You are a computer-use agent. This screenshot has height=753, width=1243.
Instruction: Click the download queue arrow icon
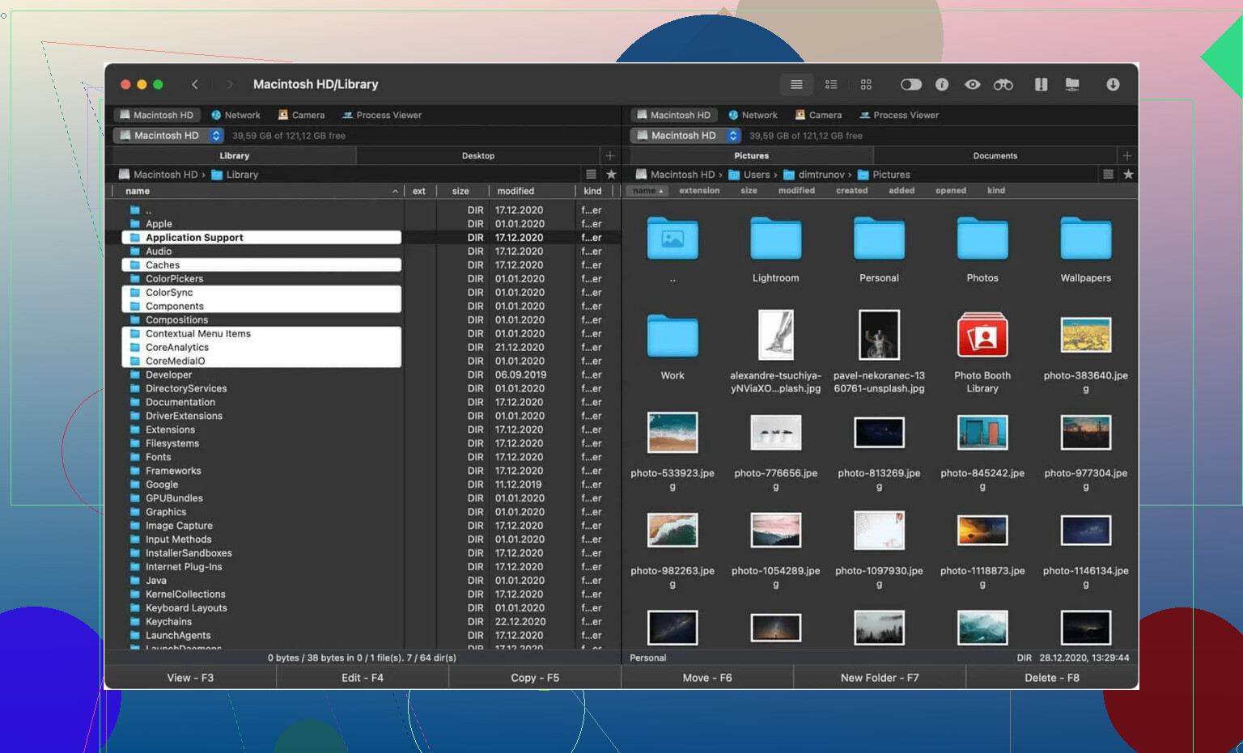[x=1113, y=84]
